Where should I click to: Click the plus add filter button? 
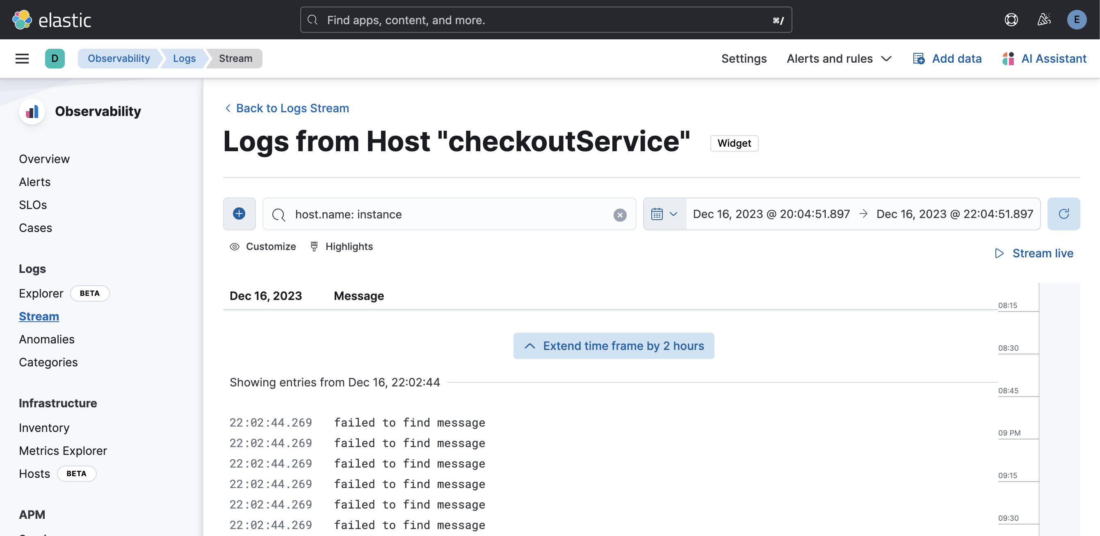(239, 214)
